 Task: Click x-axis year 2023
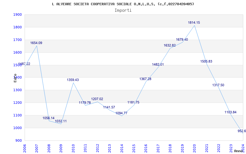click(x=231, y=148)
